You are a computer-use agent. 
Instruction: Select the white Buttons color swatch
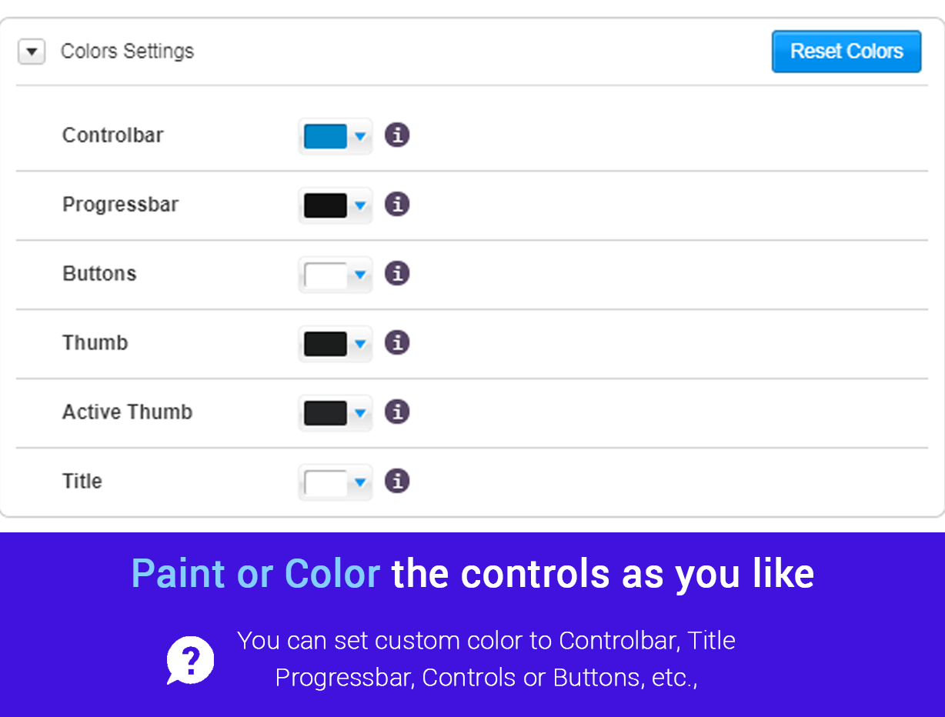point(326,275)
